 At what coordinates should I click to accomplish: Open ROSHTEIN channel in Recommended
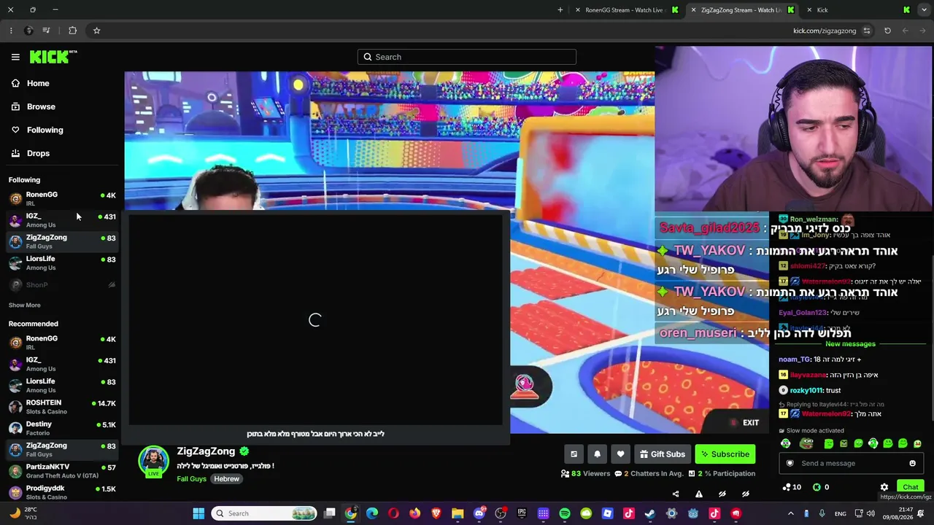point(62,406)
